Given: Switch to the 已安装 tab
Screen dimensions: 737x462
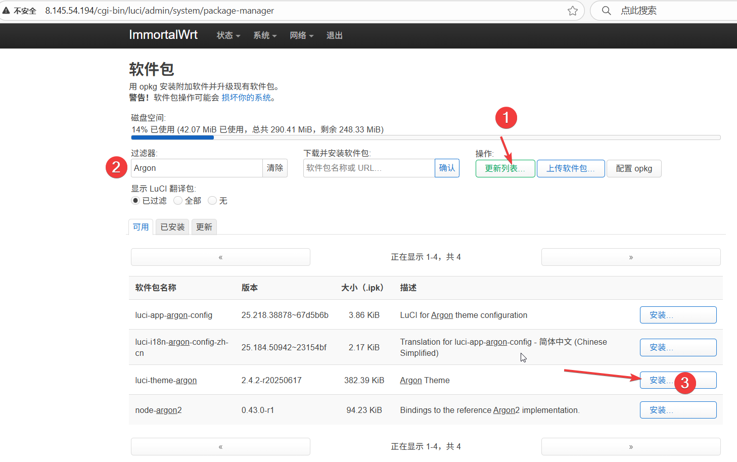Looking at the screenshot, I should [x=172, y=227].
